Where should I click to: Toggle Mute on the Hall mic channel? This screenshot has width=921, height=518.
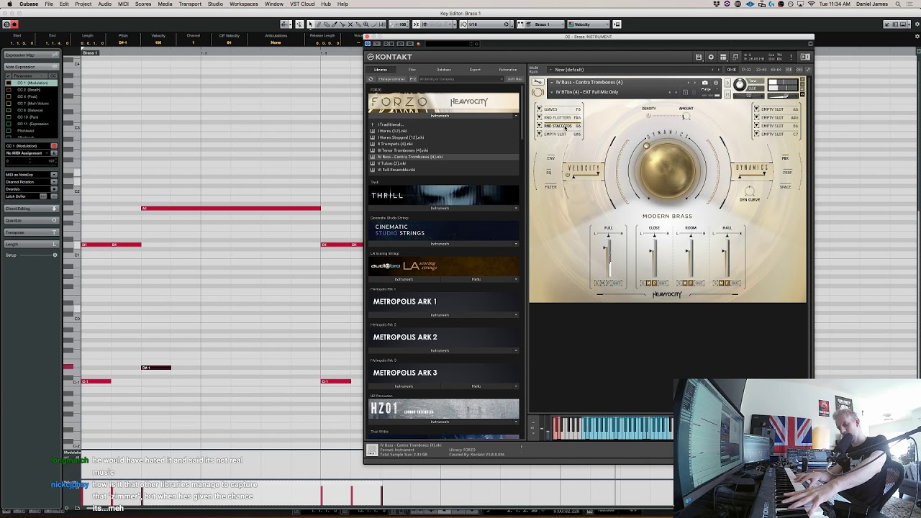721,283
